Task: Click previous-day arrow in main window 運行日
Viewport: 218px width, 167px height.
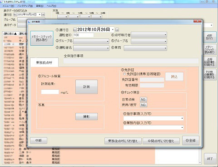Action: pyautogui.click(x=15, y=14)
